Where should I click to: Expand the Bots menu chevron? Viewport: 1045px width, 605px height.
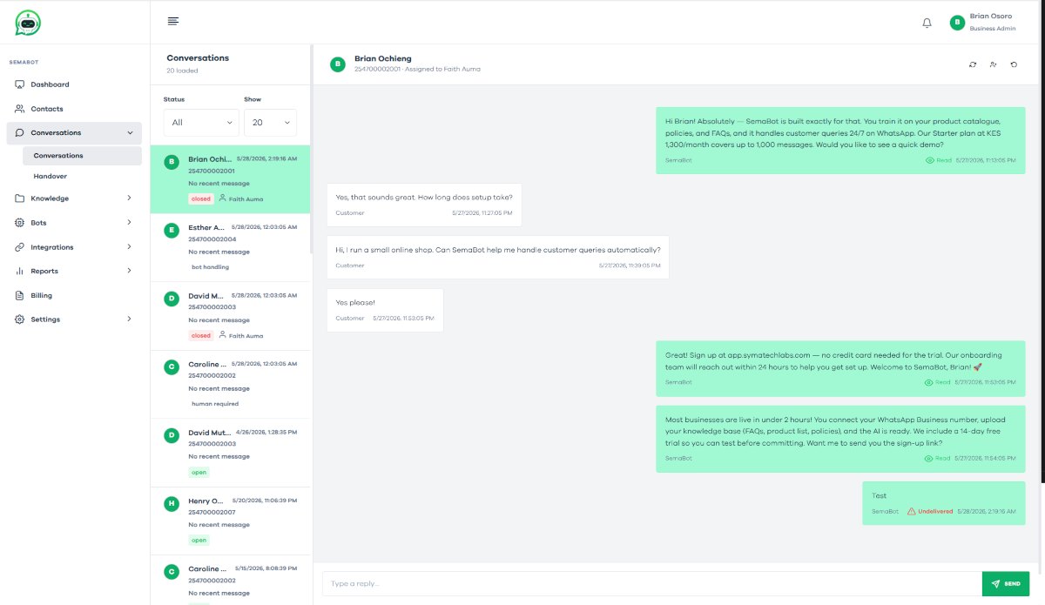pyautogui.click(x=130, y=223)
